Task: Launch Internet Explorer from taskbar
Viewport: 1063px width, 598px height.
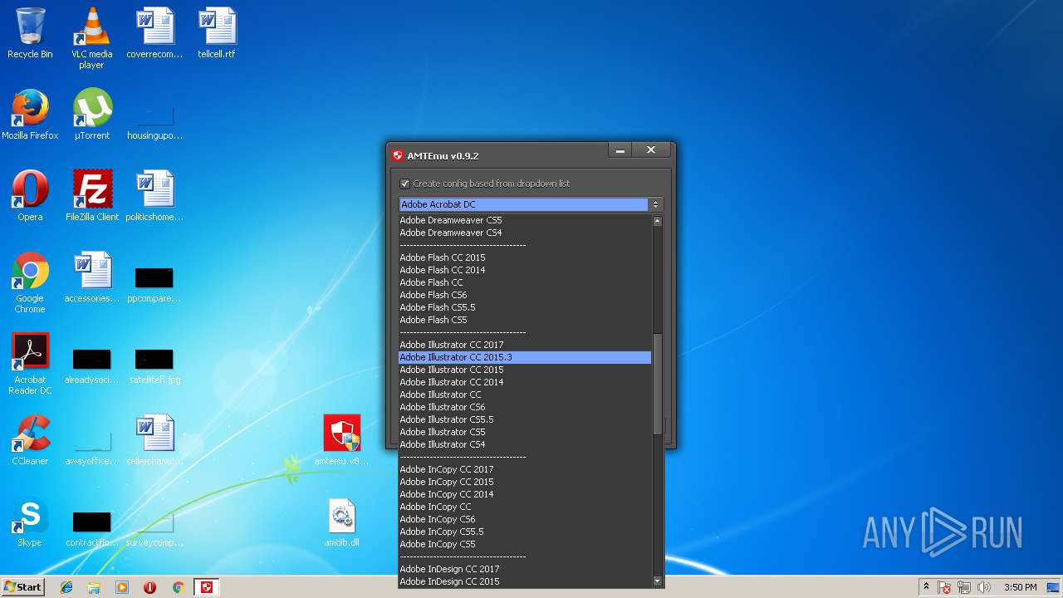Action: (66, 587)
